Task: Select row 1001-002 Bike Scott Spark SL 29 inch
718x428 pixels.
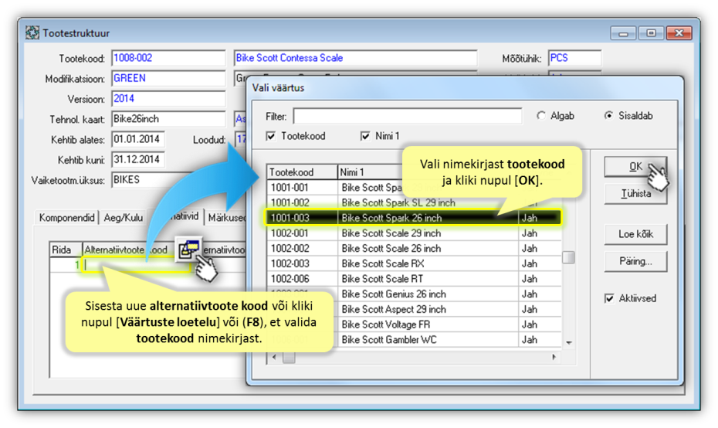Action: coord(413,202)
